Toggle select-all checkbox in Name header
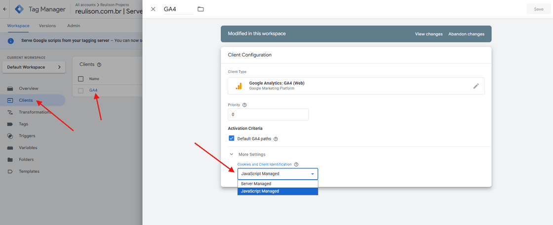The image size is (553, 225). (x=81, y=79)
